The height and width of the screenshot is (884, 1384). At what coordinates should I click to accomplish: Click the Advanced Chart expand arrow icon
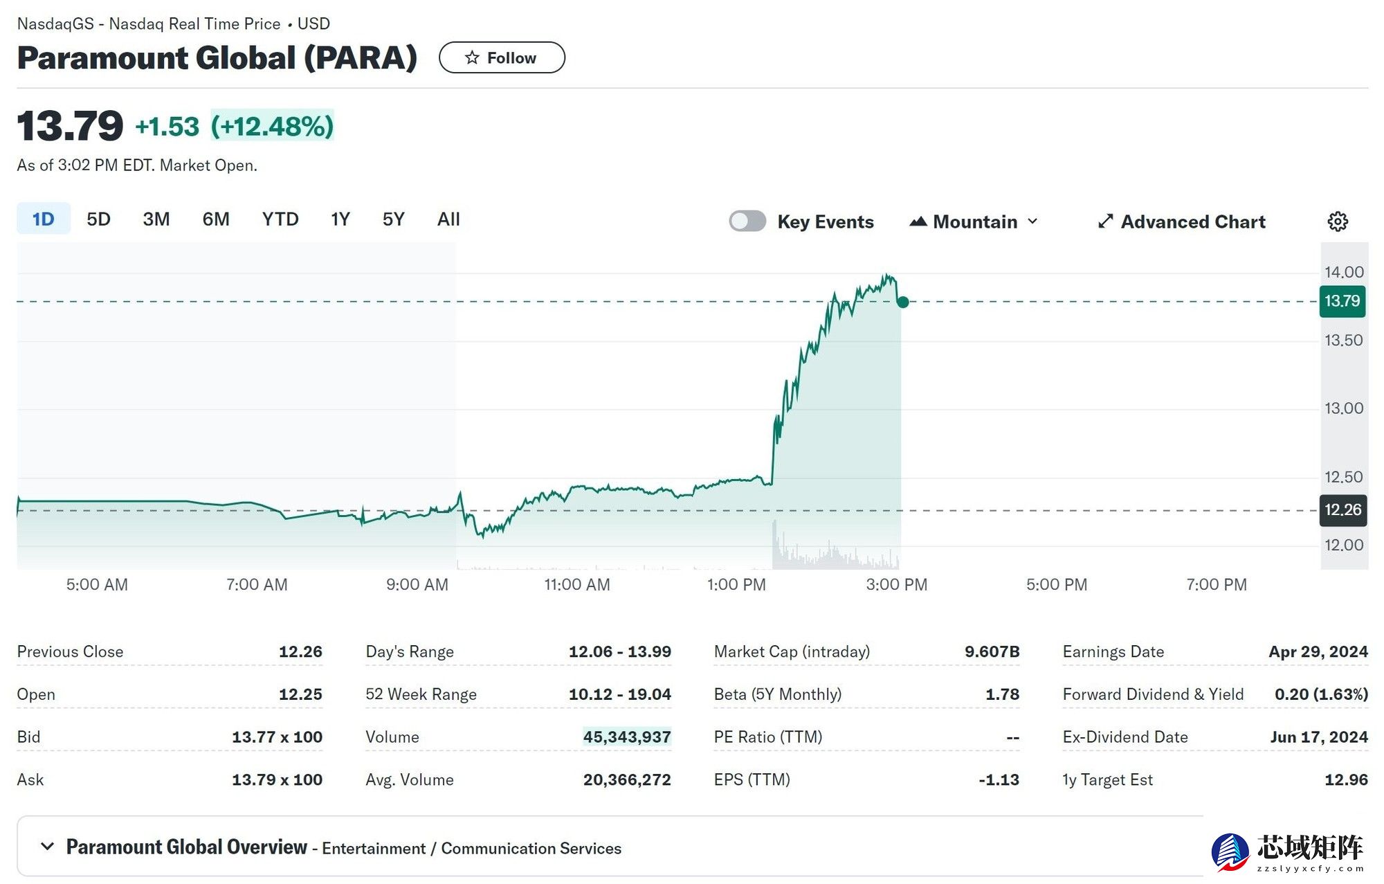(x=1105, y=222)
